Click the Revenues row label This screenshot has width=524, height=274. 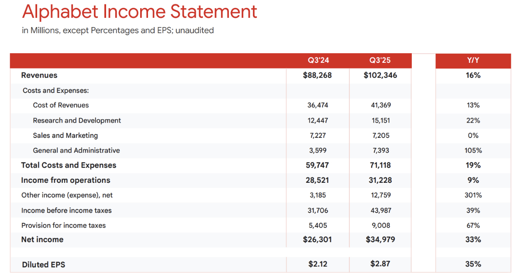(39, 75)
